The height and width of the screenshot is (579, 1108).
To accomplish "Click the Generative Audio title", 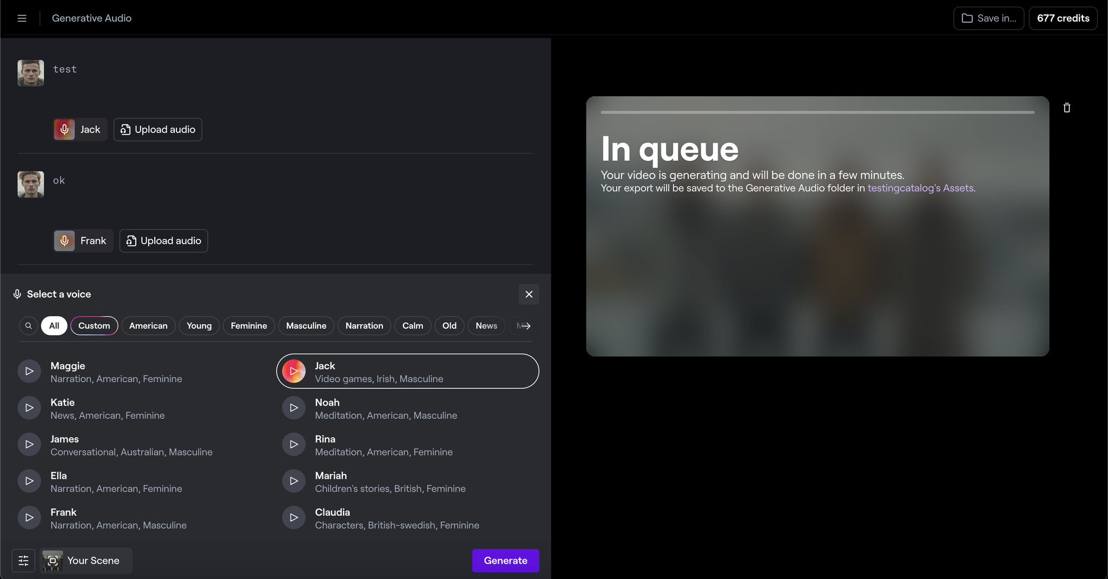I will click(x=91, y=18).
